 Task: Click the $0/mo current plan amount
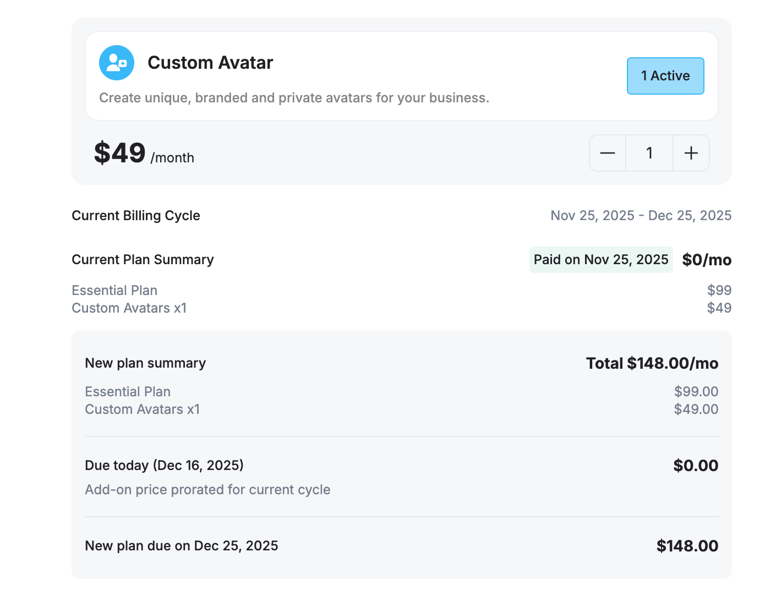click(x=707, y=260)
